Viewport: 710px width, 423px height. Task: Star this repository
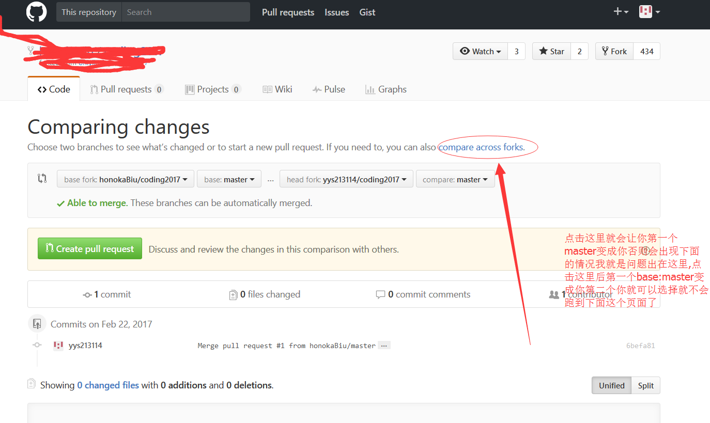pos(551,51)
